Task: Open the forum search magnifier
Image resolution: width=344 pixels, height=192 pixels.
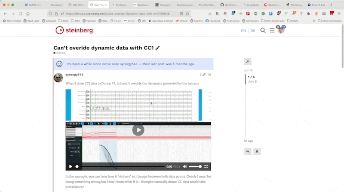Action: (263, 30)
